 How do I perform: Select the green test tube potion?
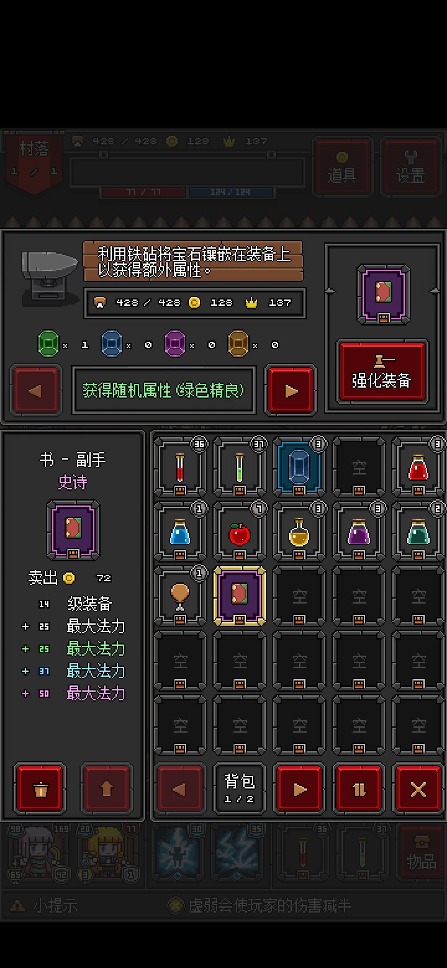click(240, 467)
